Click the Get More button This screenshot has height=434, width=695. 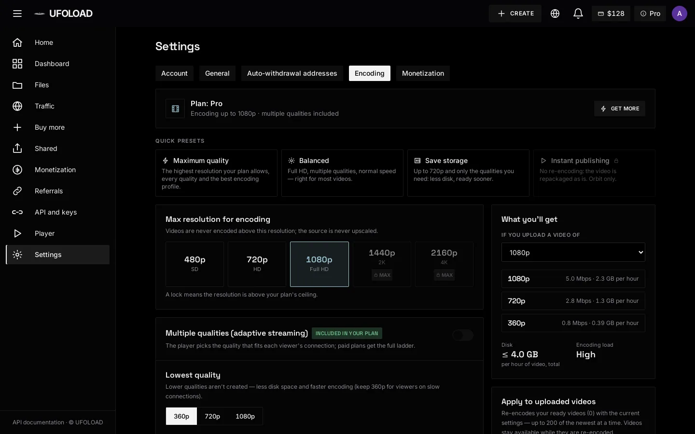[620, 108]
